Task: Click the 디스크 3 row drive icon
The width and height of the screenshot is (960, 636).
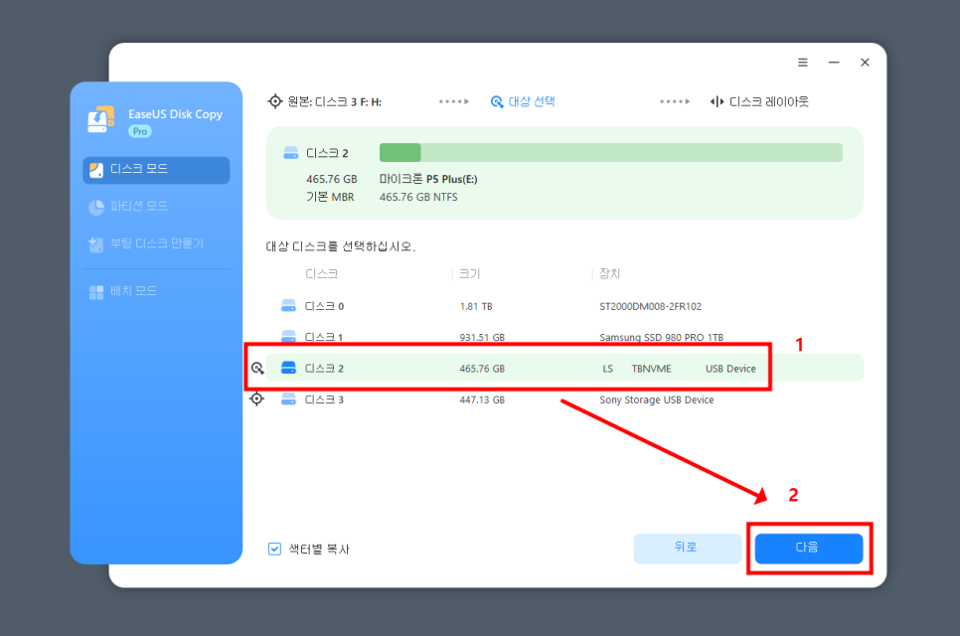Action: (x=288, y=399)
